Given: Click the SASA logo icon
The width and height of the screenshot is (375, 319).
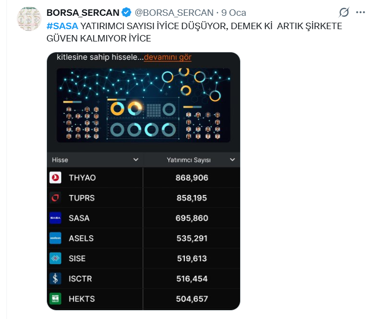Looking at the screenshot, I should (55, 218).
